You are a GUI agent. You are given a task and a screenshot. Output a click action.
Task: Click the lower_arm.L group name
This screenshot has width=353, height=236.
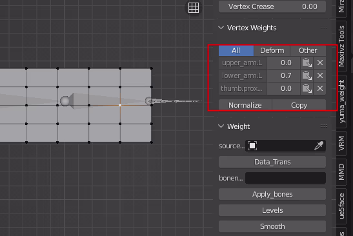(243, 75)
